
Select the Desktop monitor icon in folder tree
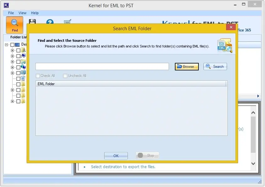point(17,45)
